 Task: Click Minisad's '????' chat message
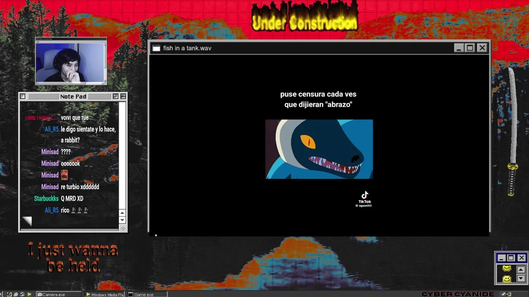66,152
